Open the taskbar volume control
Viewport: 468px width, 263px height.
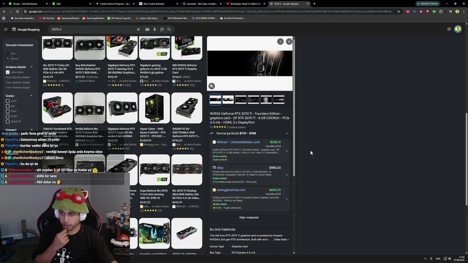(449, 259)
